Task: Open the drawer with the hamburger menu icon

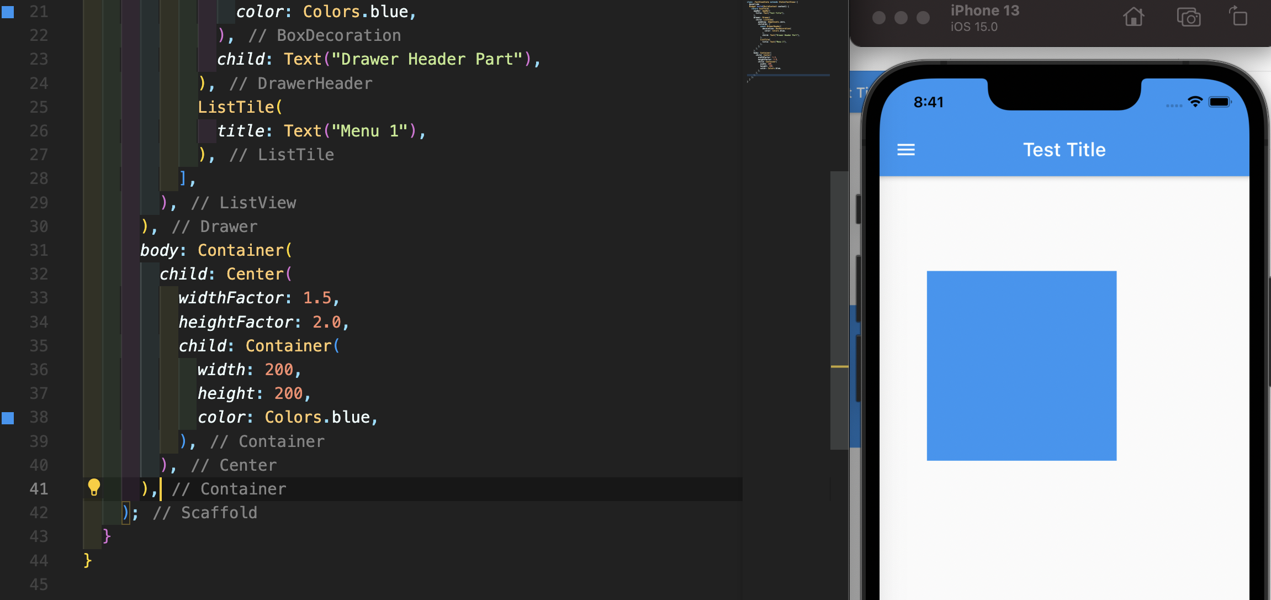Action: pyautogui.click(x=905, y=150)
